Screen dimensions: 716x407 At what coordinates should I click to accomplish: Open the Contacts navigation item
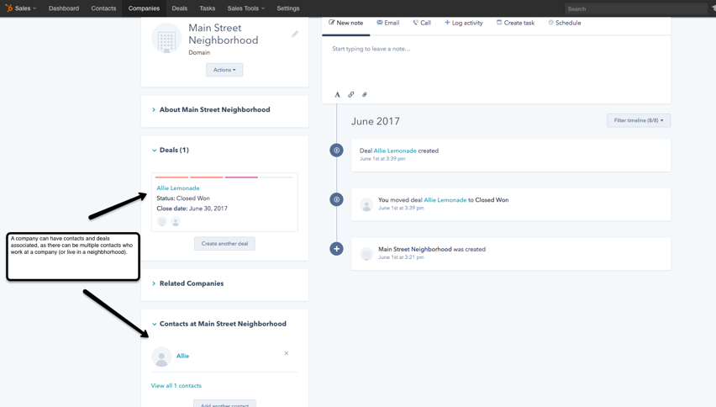[103, 8]
